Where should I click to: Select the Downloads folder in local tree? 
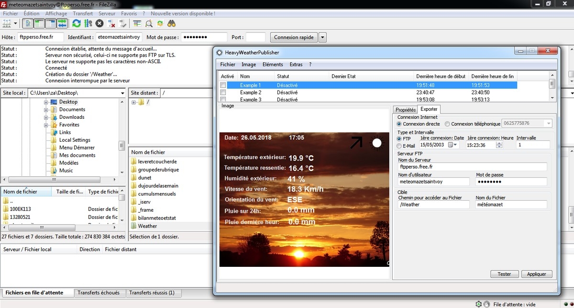[72, 117]
